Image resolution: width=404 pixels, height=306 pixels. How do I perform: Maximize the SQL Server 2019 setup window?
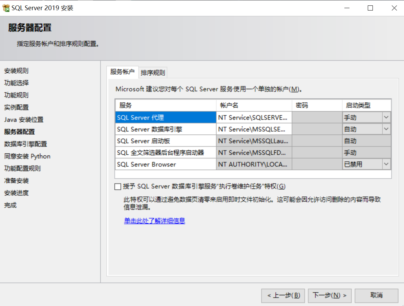coord(370,8)
